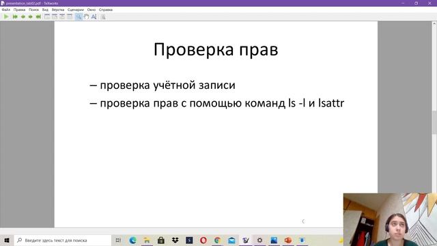This screenshot has height=246, width=437.
Task: Open the dark S app in the taskbar
Action: [x=189, y=240]
